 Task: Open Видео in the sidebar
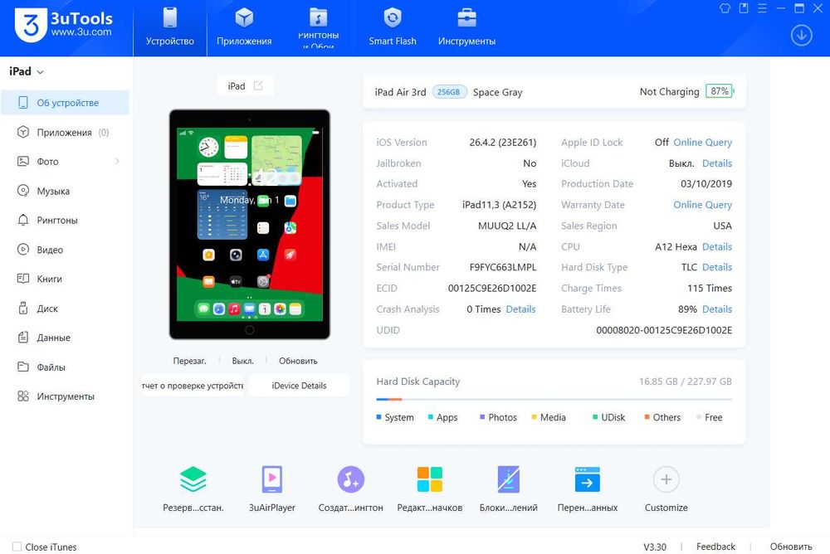point(65,250)
